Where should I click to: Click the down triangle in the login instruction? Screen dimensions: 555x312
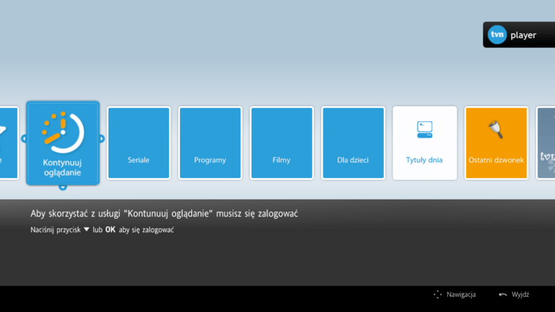pyautogui.click(x=86, y=230)
